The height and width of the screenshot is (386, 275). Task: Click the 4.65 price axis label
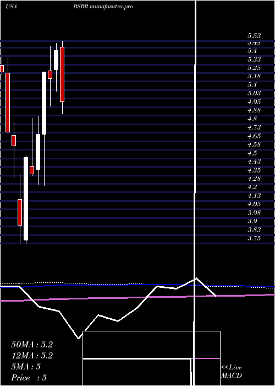(254, 136)
